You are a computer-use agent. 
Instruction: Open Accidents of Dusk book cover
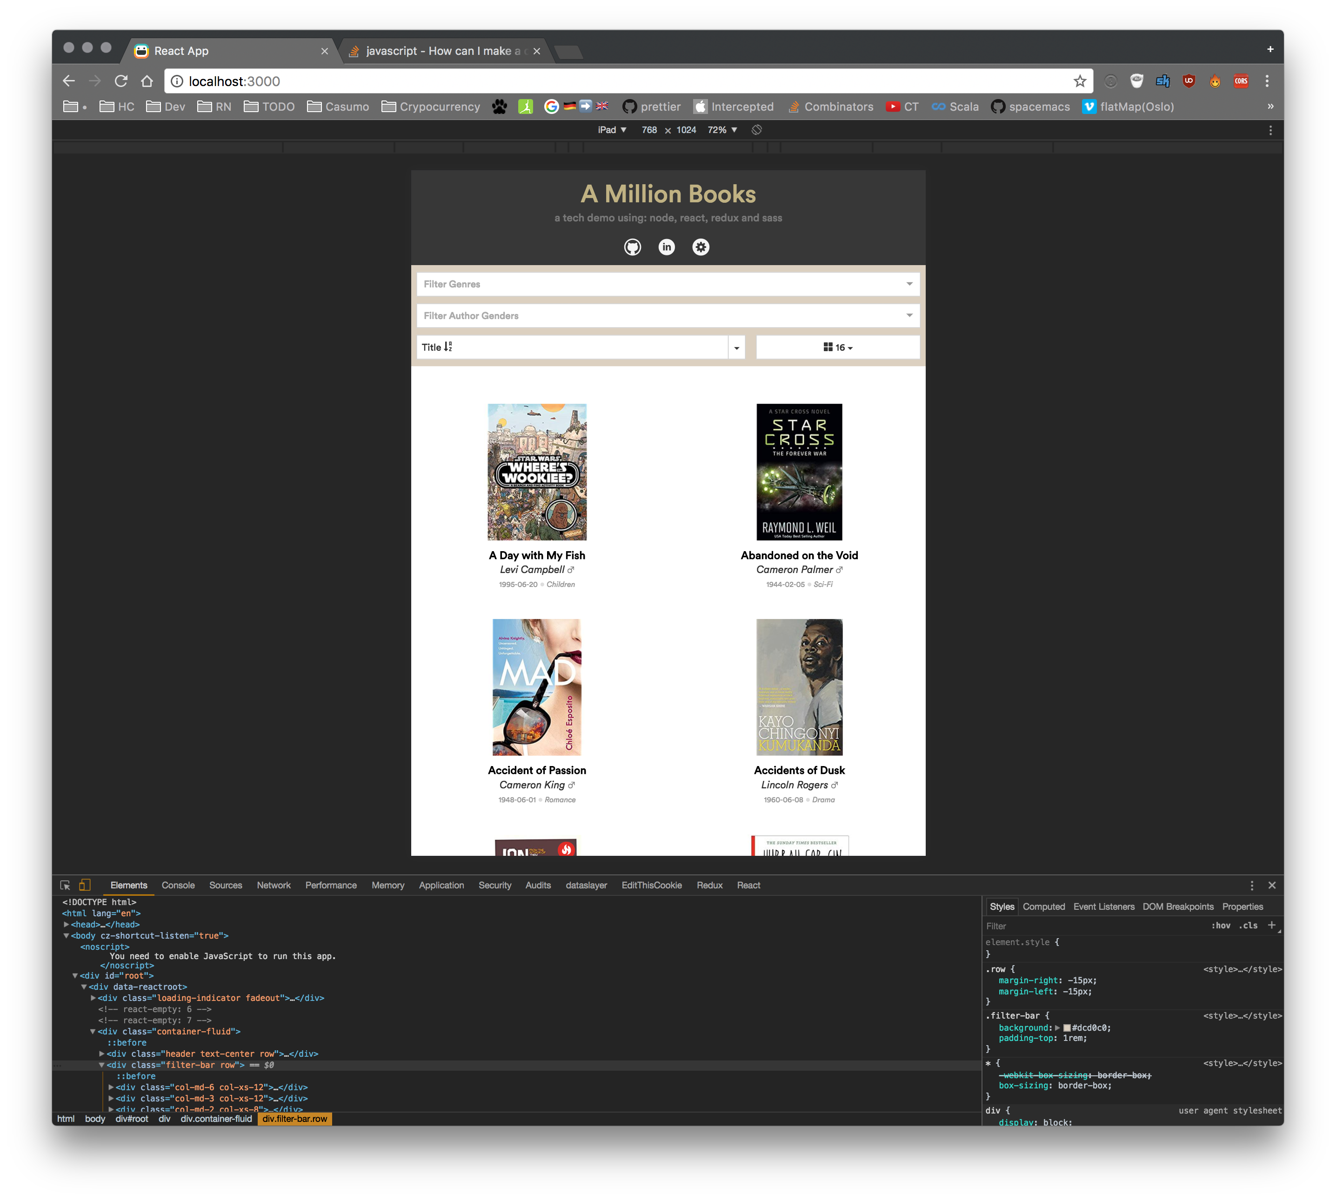(799, 687)
